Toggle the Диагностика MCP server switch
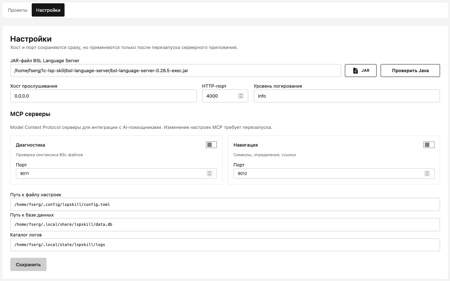This screenshot has height=281, width=450. pyautogui.click(x=211, y=145)
